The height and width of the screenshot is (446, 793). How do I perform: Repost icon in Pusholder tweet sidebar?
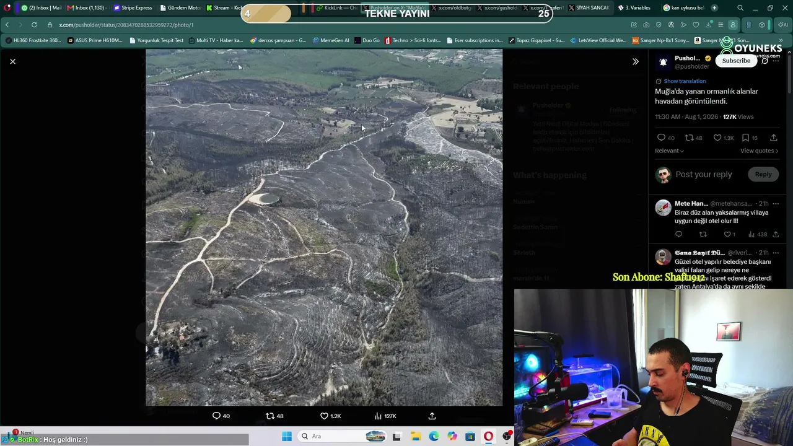(689, 138)
